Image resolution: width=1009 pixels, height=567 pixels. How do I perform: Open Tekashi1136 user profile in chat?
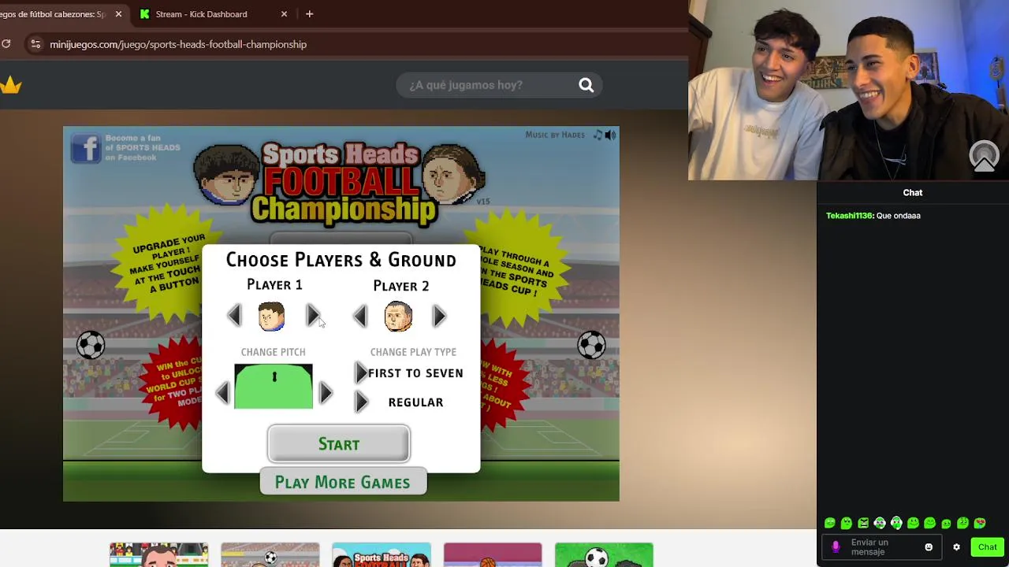click(849, 216)
